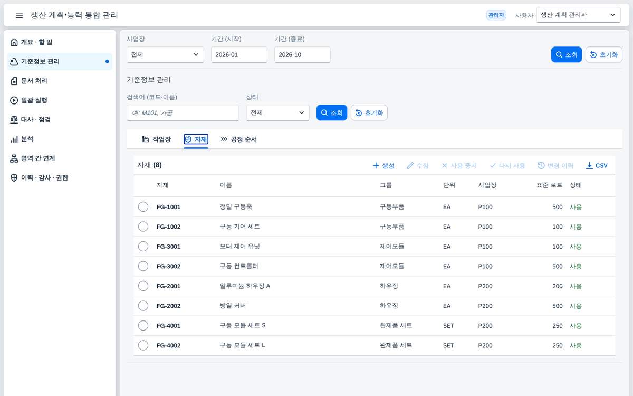
Task: Select the FG-3001 row radio button
Action: [x=143, y=247]
